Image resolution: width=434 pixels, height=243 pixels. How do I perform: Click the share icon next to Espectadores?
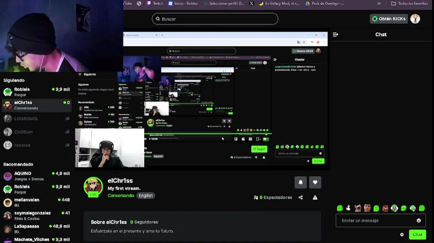[300, 197]
